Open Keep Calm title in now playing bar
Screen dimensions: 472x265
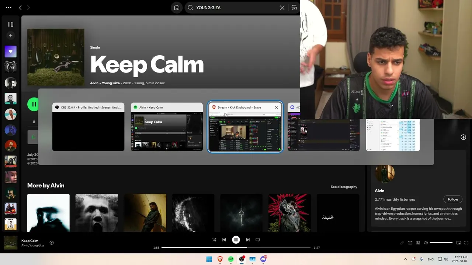tap(30, 241)
